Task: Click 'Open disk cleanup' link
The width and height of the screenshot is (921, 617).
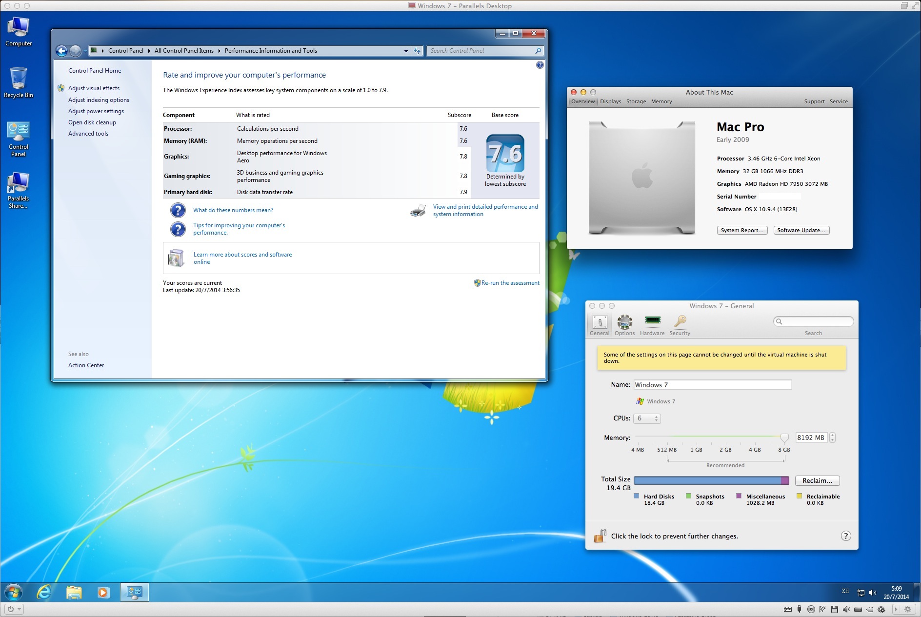Action: (x=92, y=122)
